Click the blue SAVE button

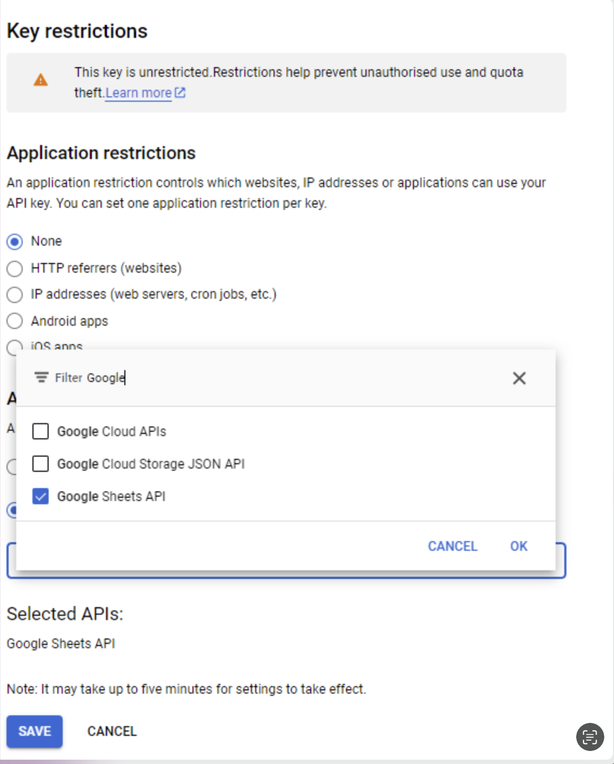(x=35, y=732)
